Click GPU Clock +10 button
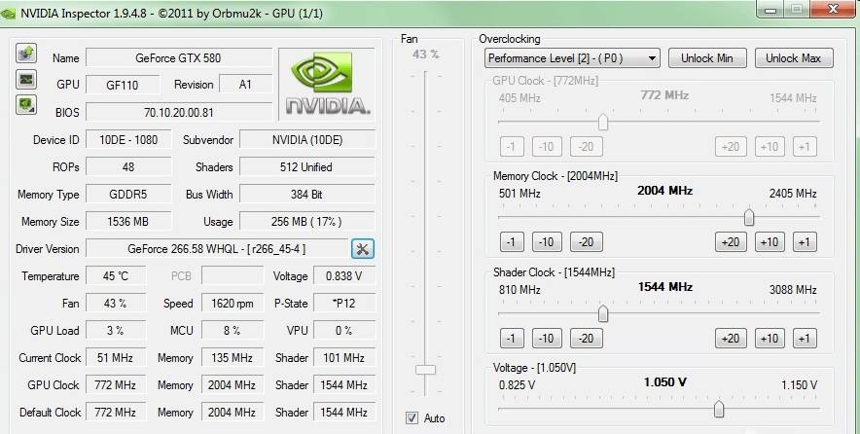The height and width of the screenshot is (434, 860). tap(770, 147)
